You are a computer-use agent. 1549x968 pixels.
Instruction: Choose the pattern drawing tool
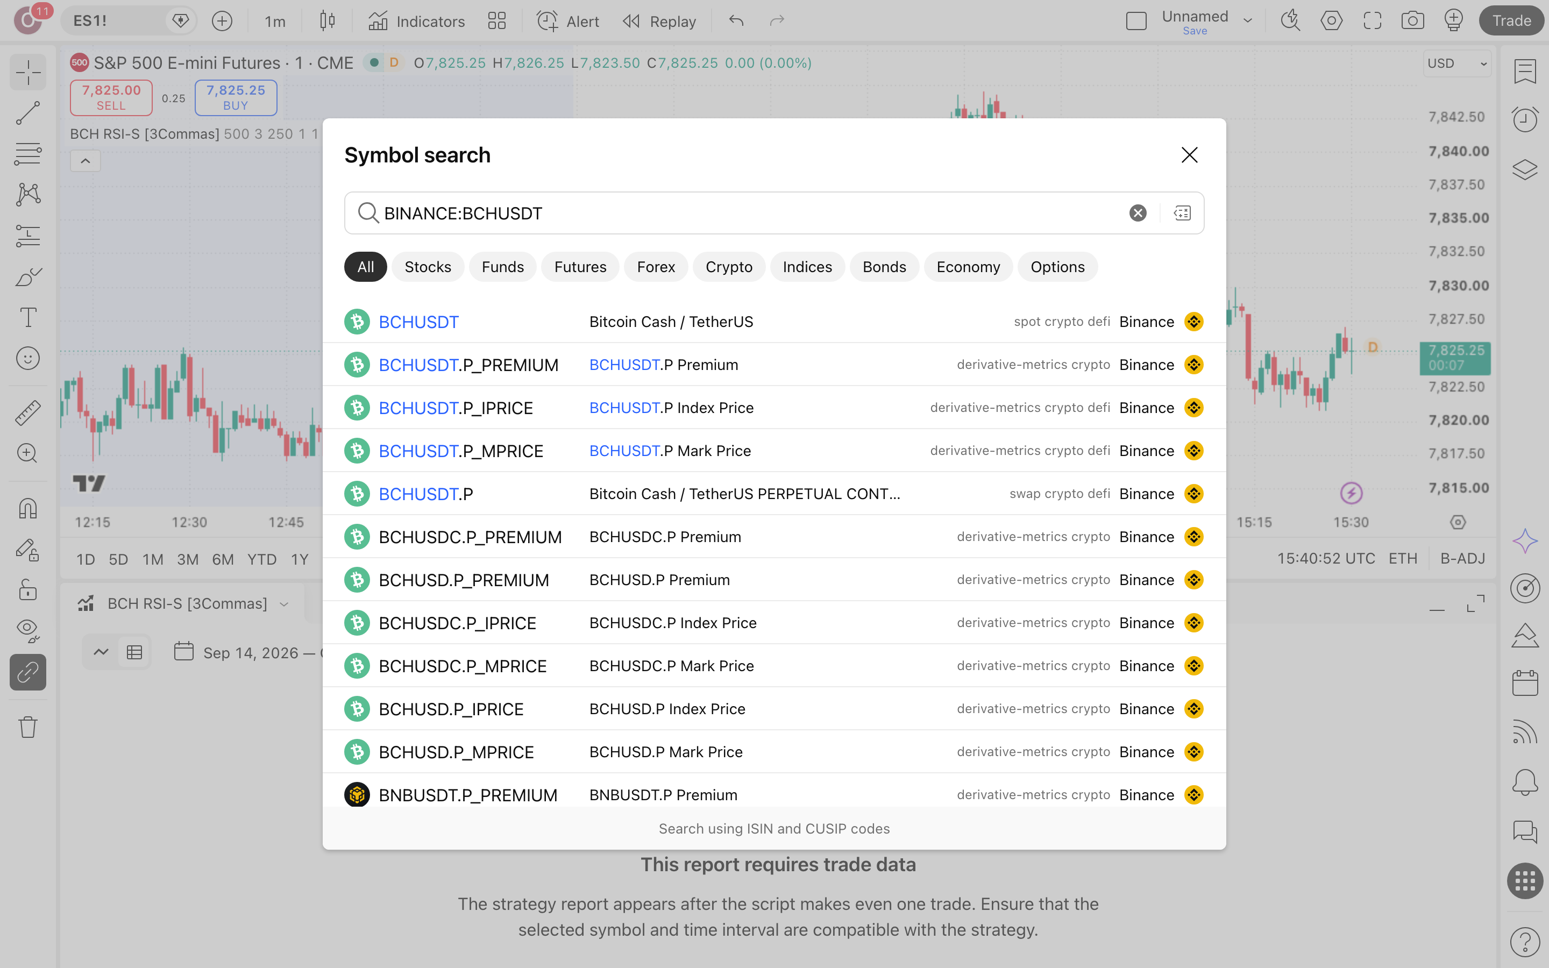(x=28, y=195)
